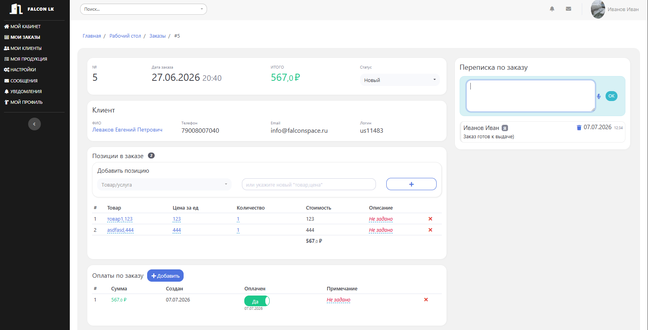Open the search box dropdown arrow
Viewport: 648px width, 330px height.
coord(201,9)
